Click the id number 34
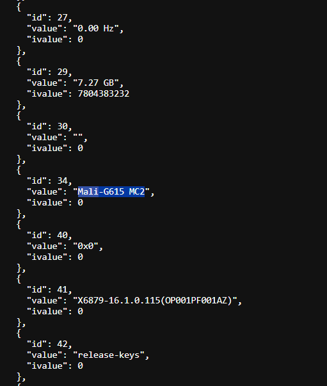327x386 pixels. coord(62,181)
